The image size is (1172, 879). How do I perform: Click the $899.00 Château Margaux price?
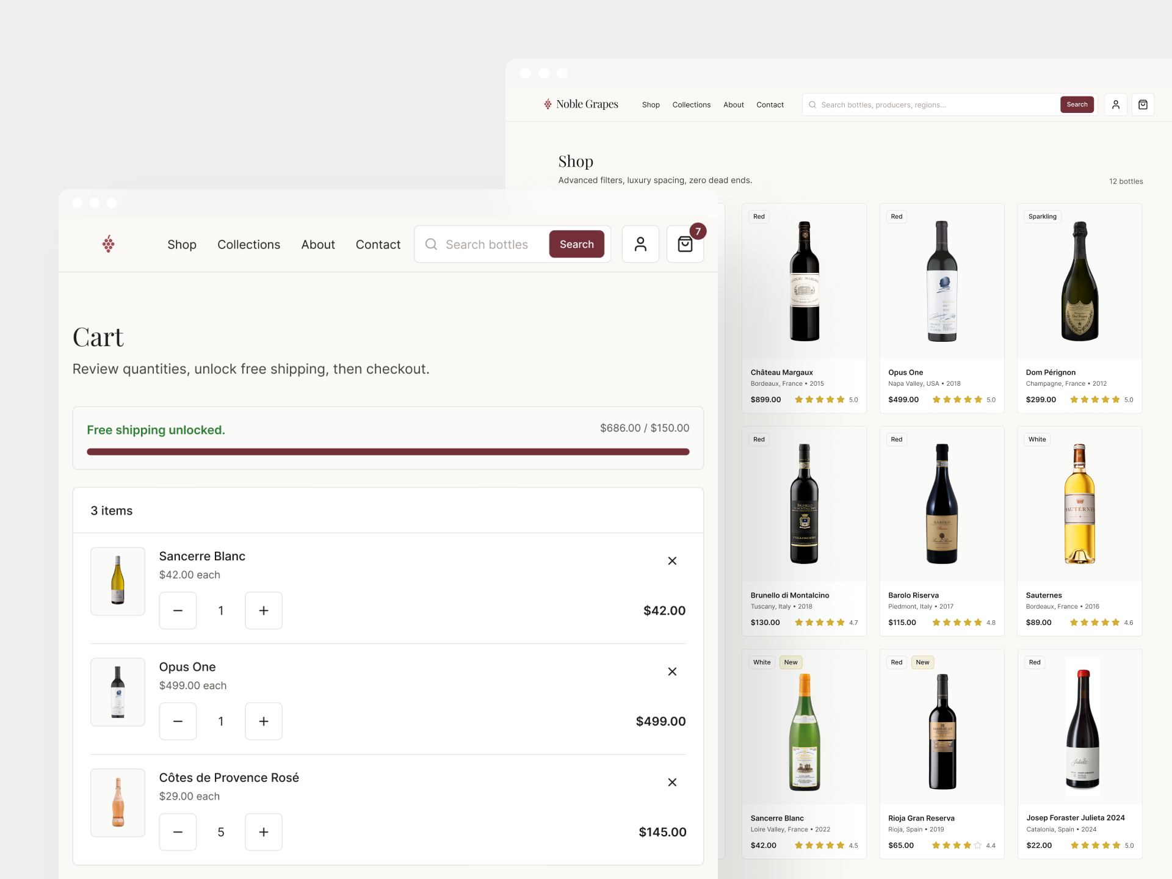tap(765, 400)
